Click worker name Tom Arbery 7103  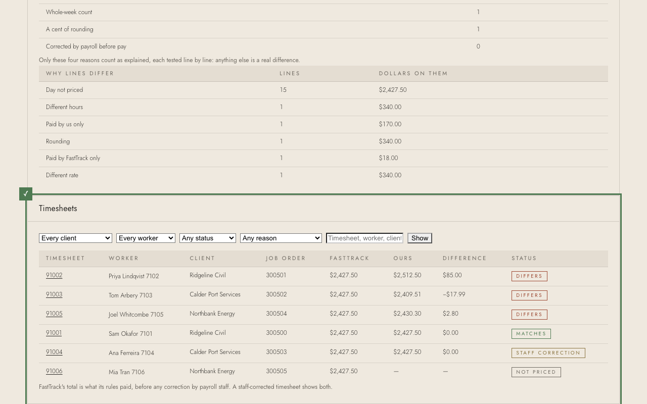click(x=130, y=295)
